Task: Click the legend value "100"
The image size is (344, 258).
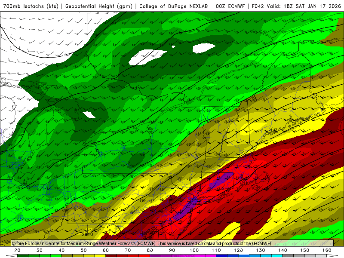Action: pyautogui.click(x=194, y=250)
